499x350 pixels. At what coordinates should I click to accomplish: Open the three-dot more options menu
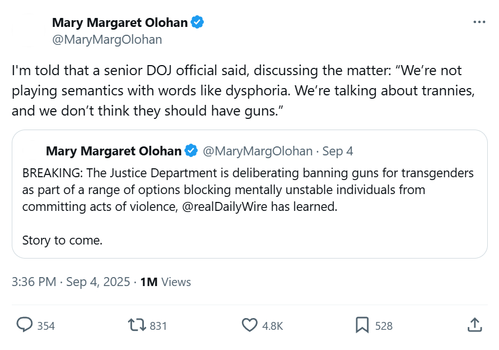(x=479, y=22)
